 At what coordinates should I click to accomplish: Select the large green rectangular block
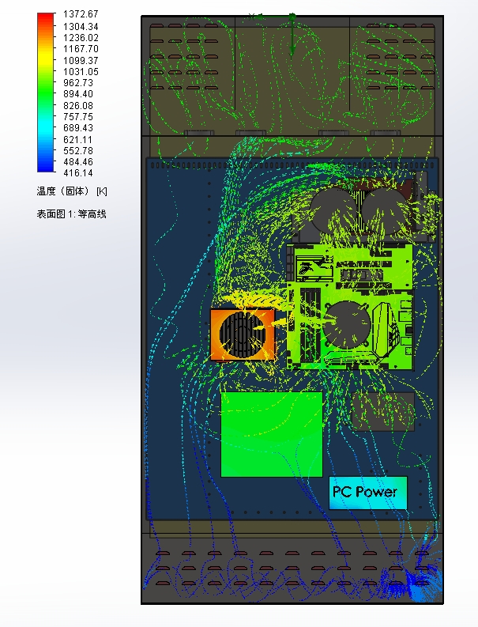272,434
